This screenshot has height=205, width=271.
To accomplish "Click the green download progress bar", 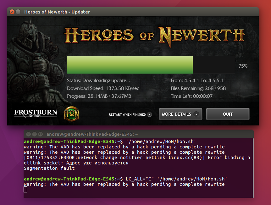I will coord(130,65).
